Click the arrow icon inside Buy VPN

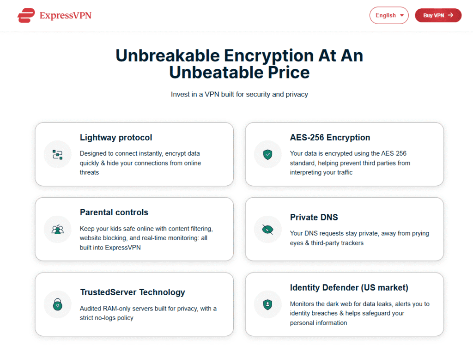click(x=451, y=15)
